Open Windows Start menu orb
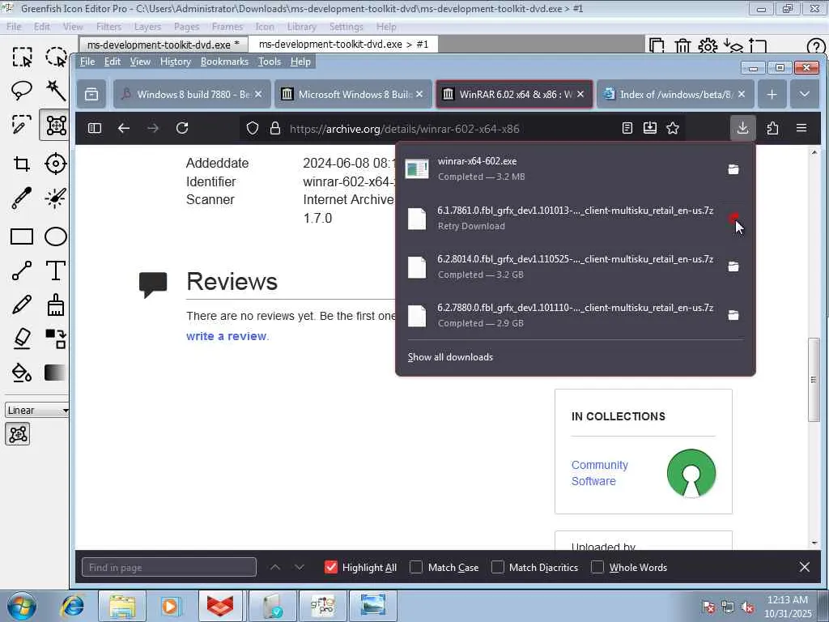This screenshot has width=829, height=622. click(x=21, y=606)
